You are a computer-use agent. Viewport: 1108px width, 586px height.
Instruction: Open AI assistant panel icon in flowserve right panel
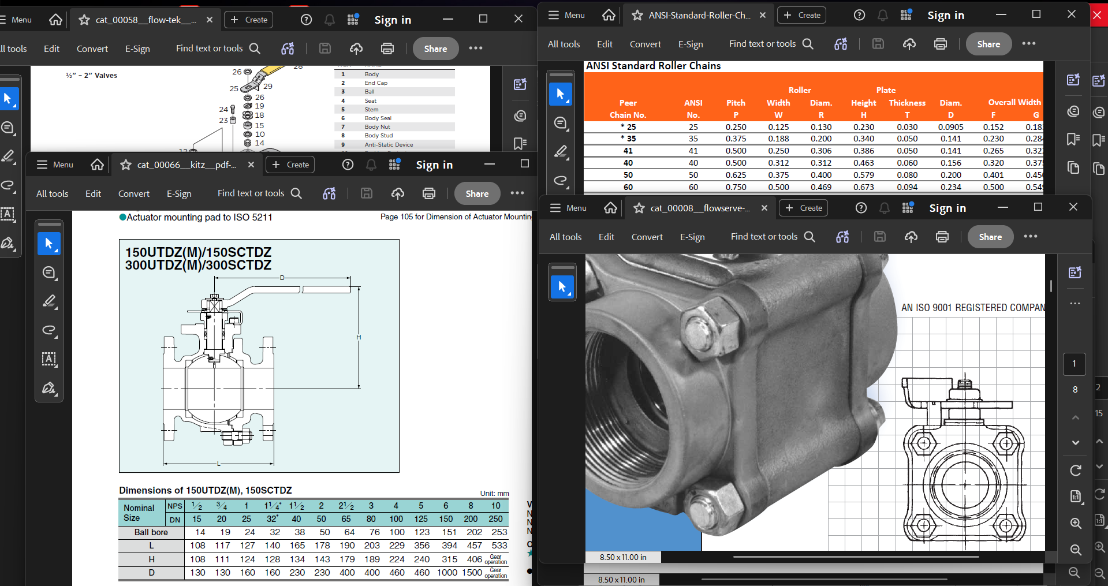pyautogui.click(x=1075, y=273)
